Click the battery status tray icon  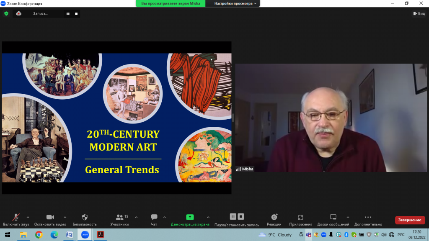tap(362, 235)
